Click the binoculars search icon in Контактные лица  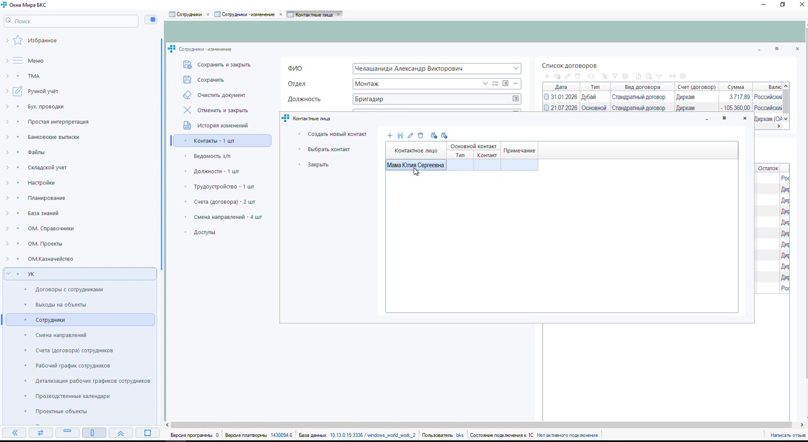tap(400, 135)
